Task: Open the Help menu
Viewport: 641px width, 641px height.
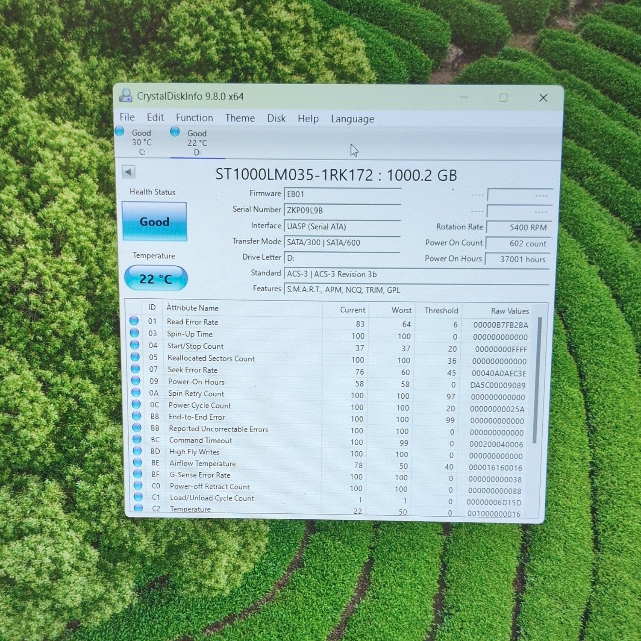Action: pos(308,119)
